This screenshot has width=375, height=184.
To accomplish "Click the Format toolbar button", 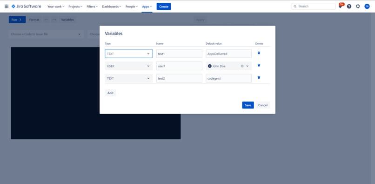I will tap(34, 20).
